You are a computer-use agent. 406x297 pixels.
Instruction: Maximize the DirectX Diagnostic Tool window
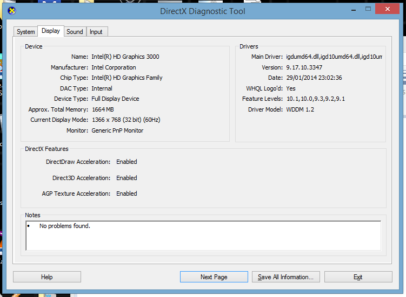(x=368, y=9)
